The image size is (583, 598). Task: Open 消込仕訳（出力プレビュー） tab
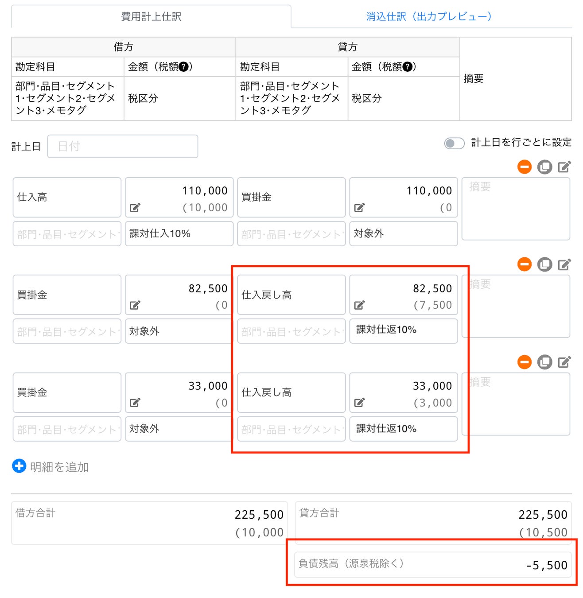428,17
